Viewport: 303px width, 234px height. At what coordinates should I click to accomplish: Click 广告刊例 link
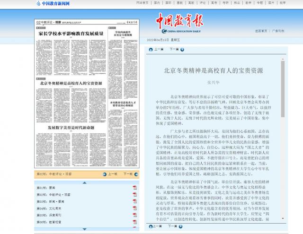point(278,31)
